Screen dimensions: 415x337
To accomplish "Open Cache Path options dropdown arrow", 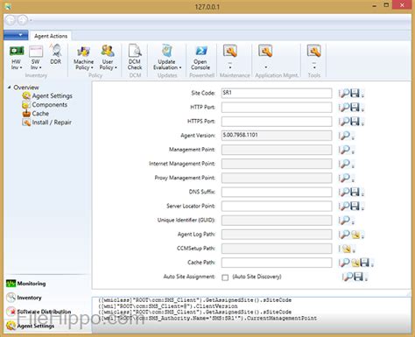I will [372, 264].
